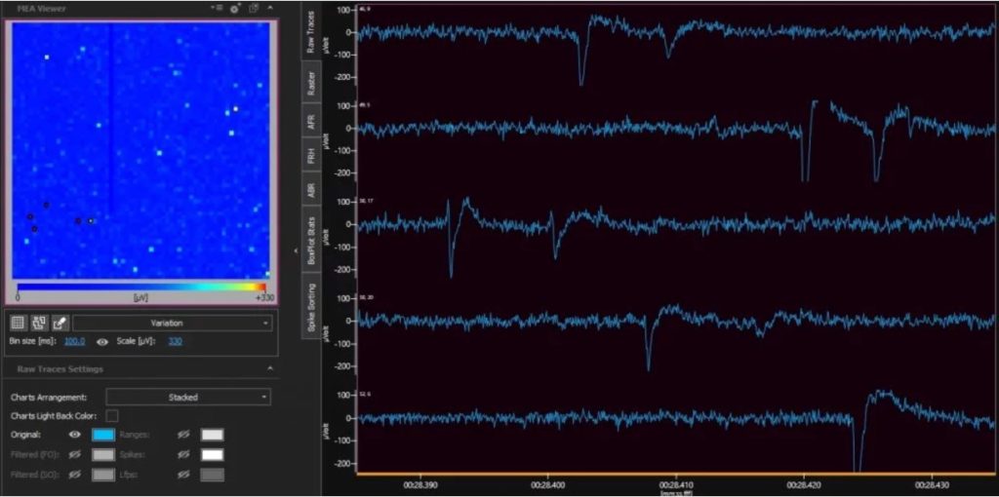Click the MEA activity map heatmap

pos(140,149)
